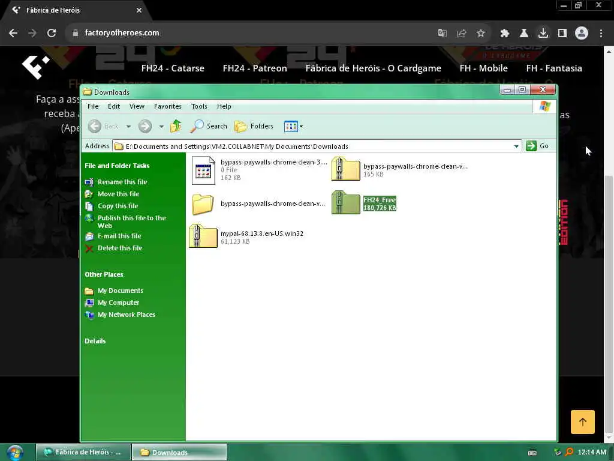The image size is (614, 461).
Task: Select the bypass-paywalls 162 KB file icon
Action: coord(203,170)
